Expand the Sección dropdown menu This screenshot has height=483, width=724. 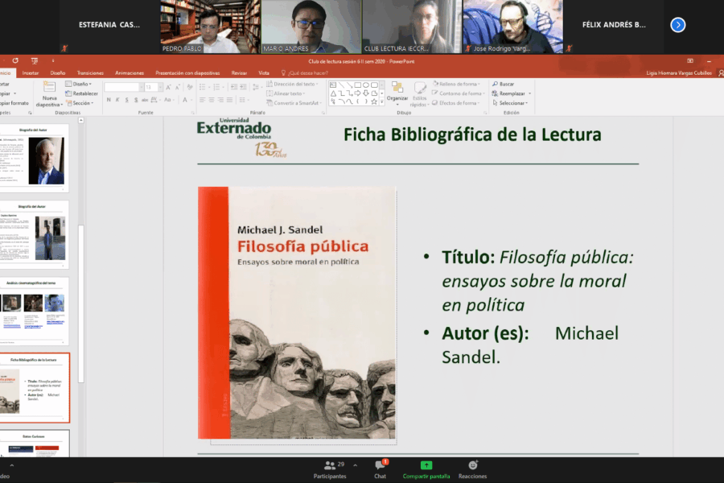[81, 103]
